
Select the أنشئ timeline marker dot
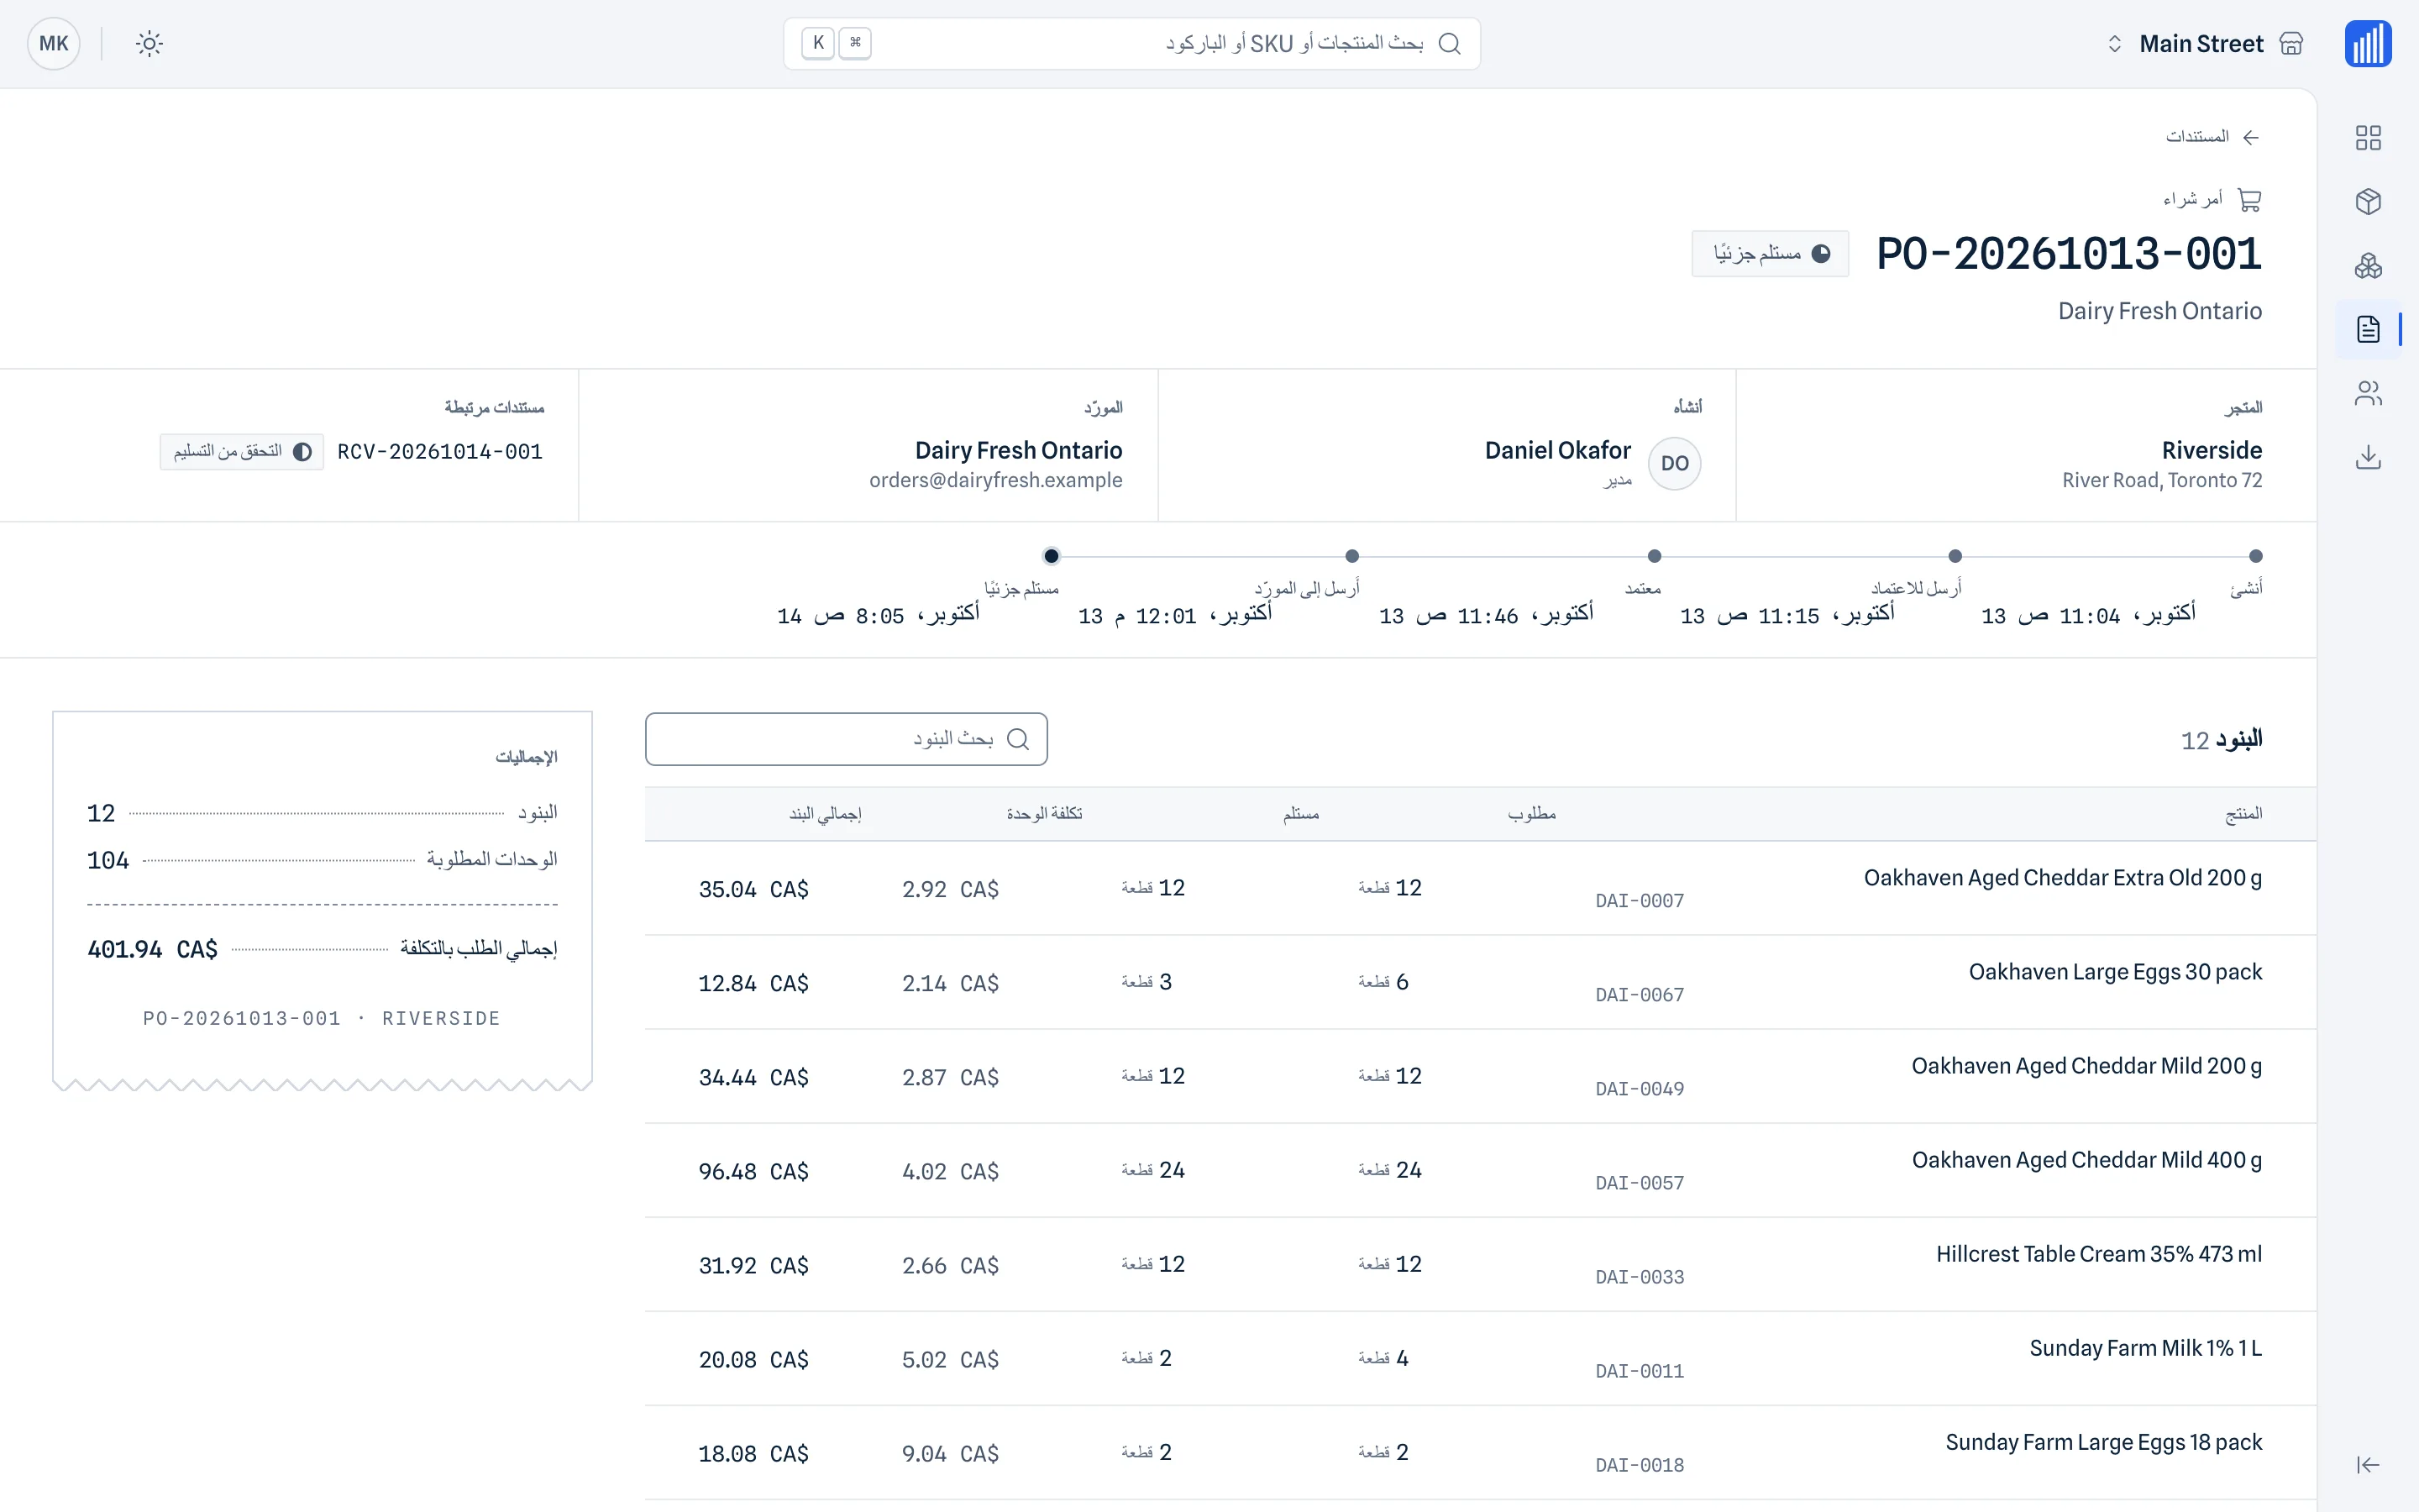[x=2255, y=556]
